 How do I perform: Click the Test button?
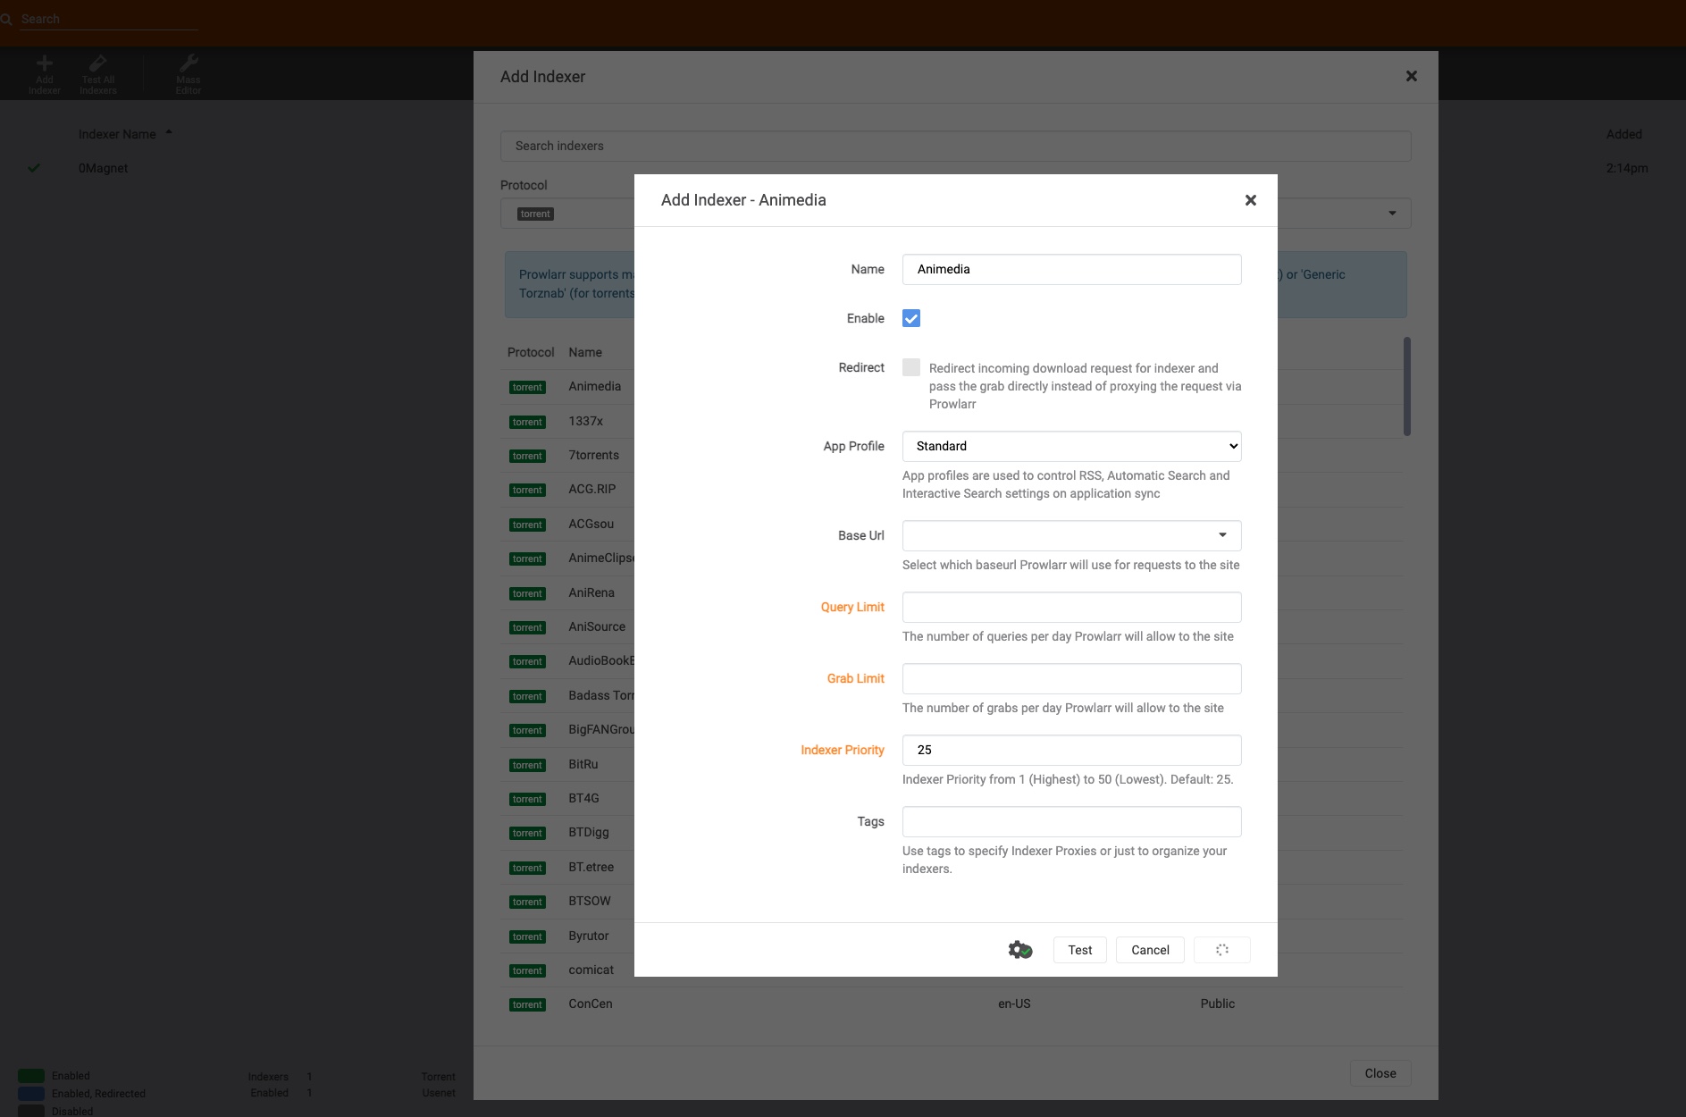(1080, 950)
